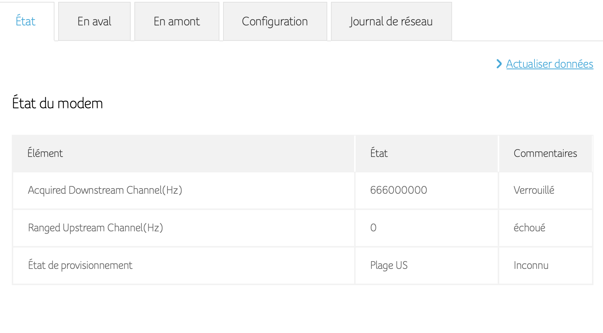The image size is (603, 333).
Task: Click the État du modem heading
Action: click(57, 104)
